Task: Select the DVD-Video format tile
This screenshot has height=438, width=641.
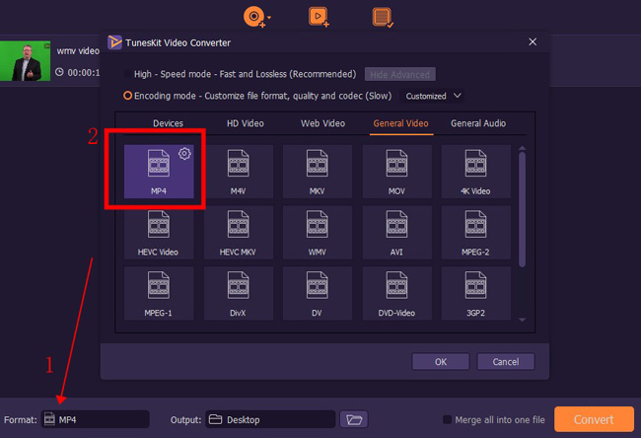Action: tap(397, 293)
